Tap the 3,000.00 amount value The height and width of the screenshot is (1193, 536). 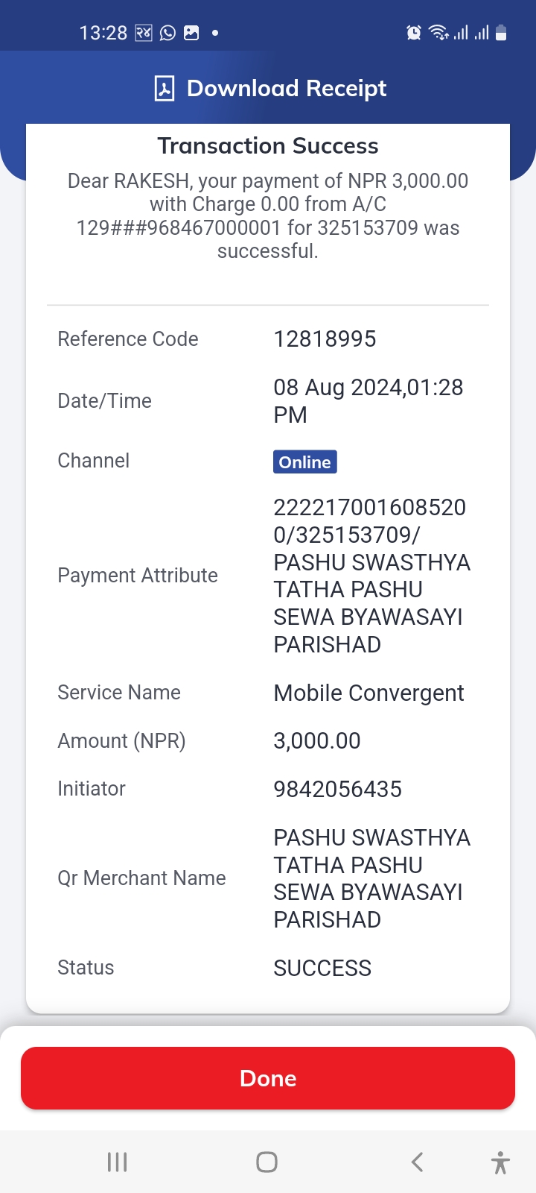click(x=317, y=741)
